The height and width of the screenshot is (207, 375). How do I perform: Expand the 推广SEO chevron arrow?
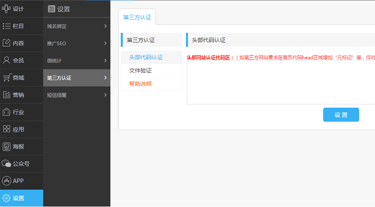(x=105, y=44)
